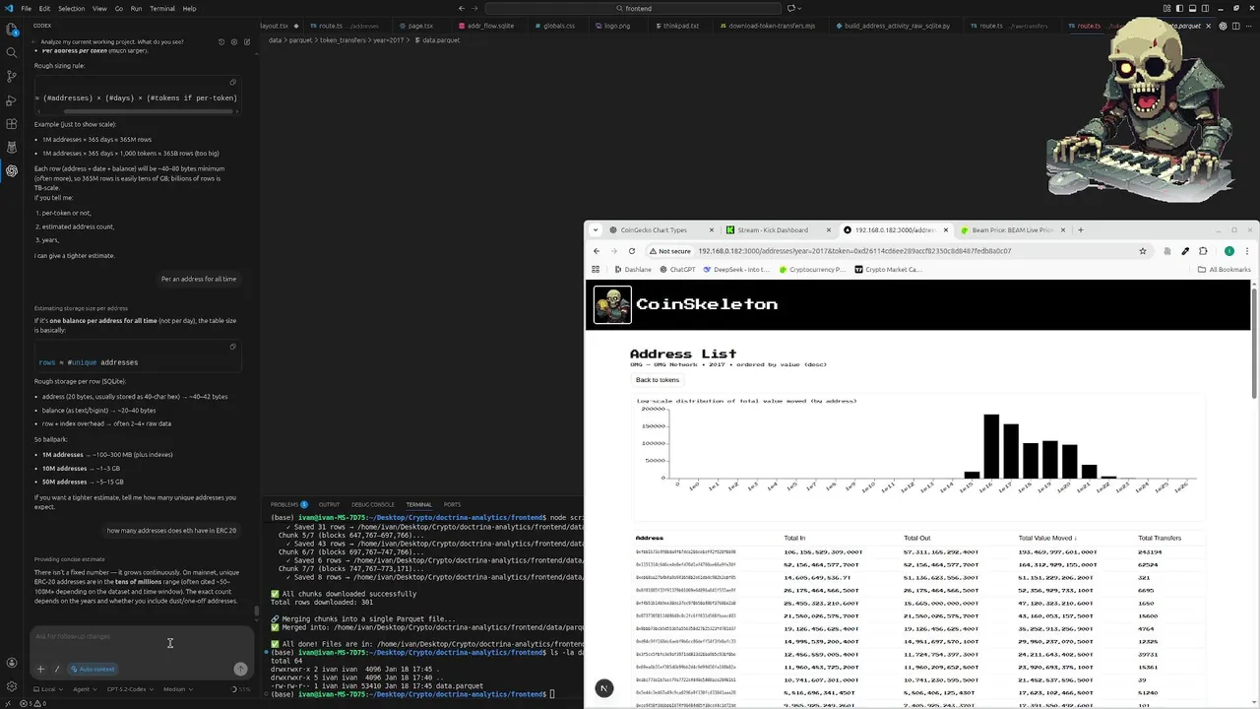Open Codex chat history icon
The image size is (1260, 709).
pyautogui.click(x=220, y=41)
